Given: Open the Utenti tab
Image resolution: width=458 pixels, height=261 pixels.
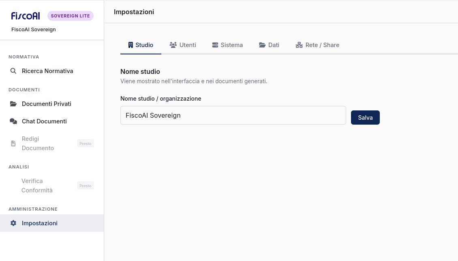Looking at the screenshot, I should tap(183, 45).
